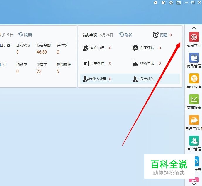Open 物流异常 logistics exception item
This screenshot has height=186, width=202.
tap(147, 63)
